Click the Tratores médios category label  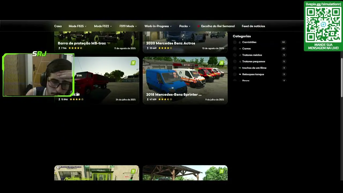tap(252, 55)
